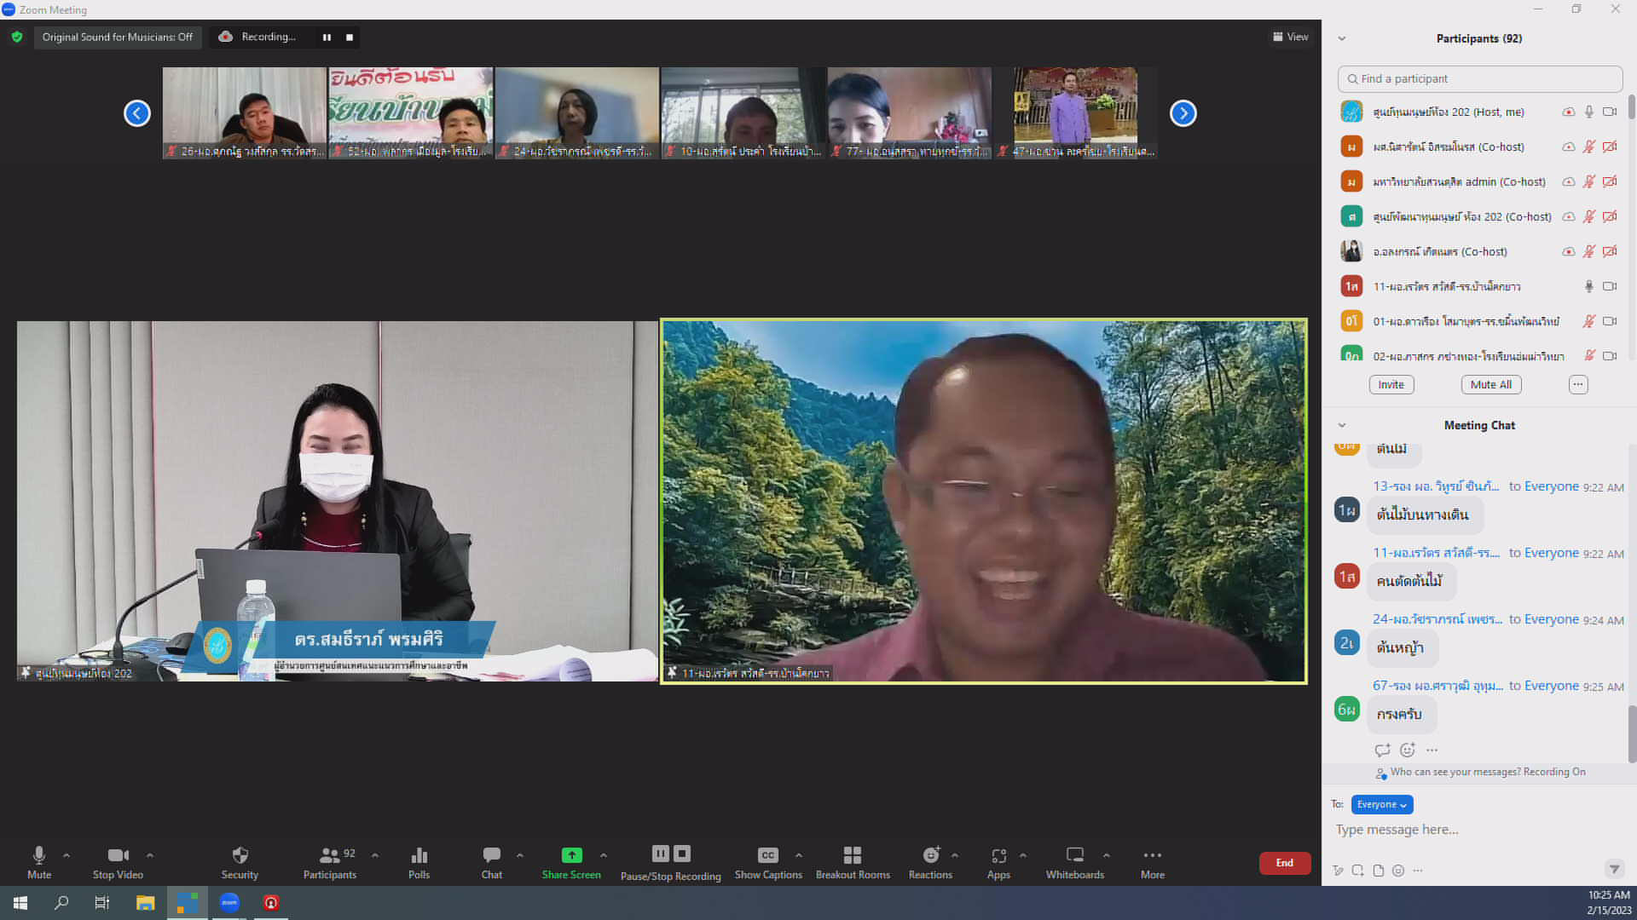Expand arrow next to Chat button
Image resolution: width=1637 pixels, height=920 pixels.
(520, 855)
